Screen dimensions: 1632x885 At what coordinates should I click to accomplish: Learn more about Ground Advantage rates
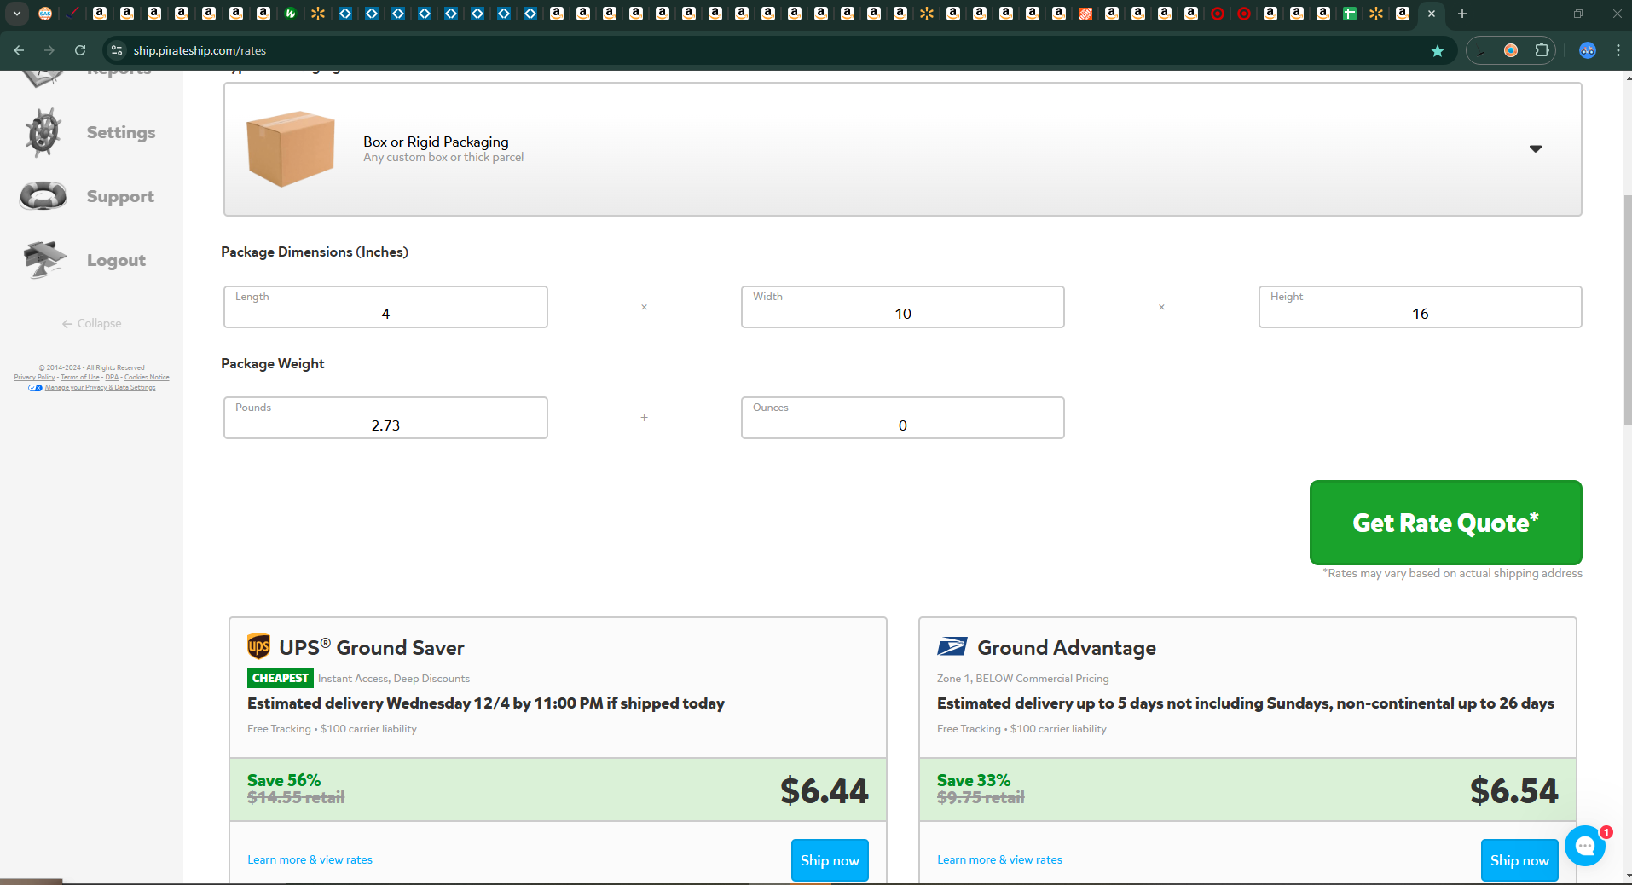point(999,859)
